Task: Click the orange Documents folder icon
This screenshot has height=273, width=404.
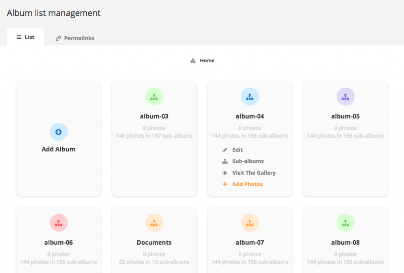Action: (154, 223)
